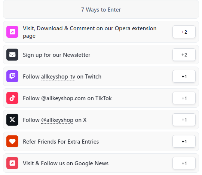Screen dimensions: 202x175
Task: Expand Sign up for our Newsletter row
Action: pyautogui.click(x=101, y=55)
